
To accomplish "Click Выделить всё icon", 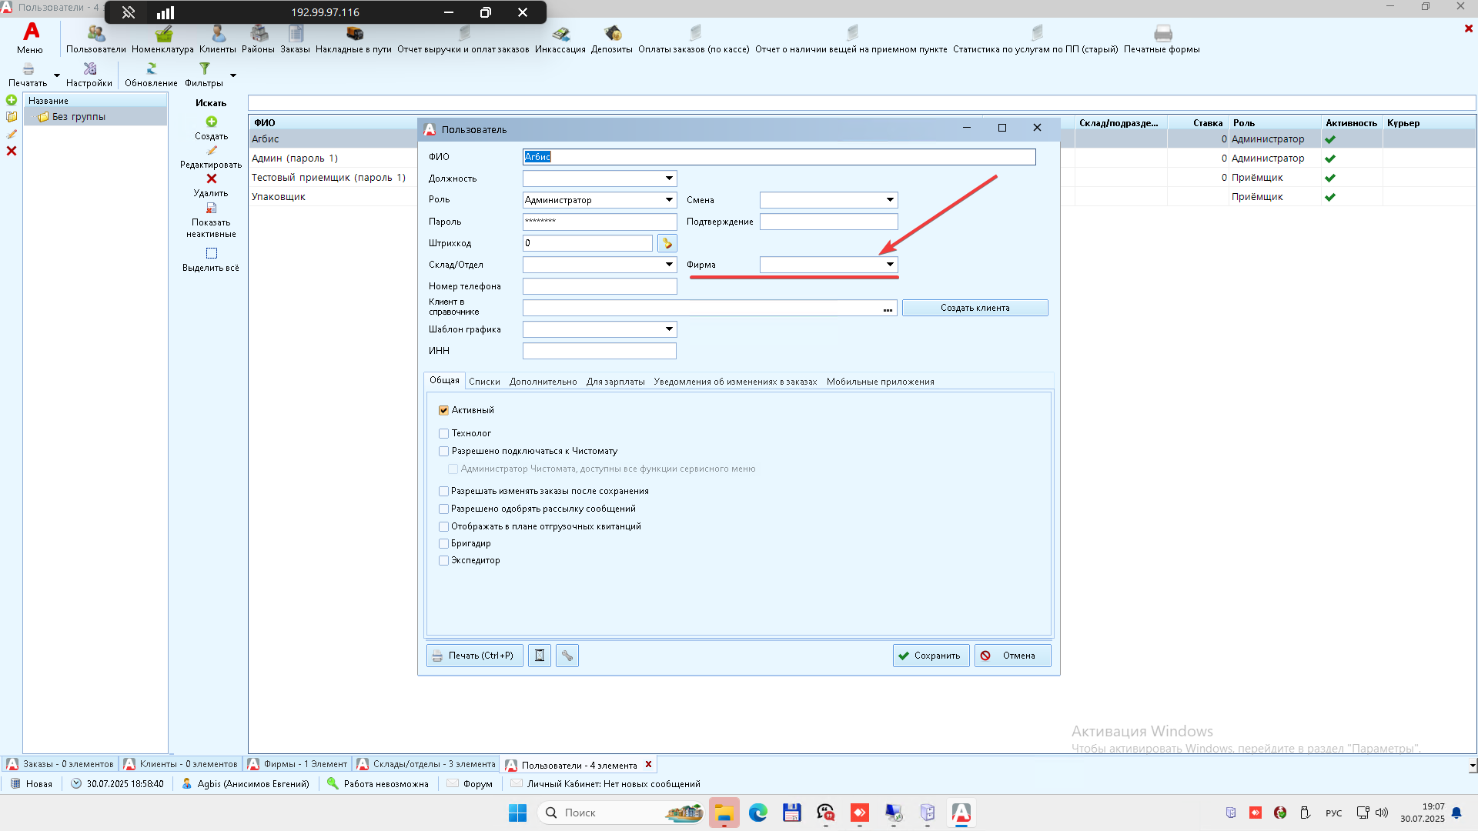I will (x=211, y=253).
